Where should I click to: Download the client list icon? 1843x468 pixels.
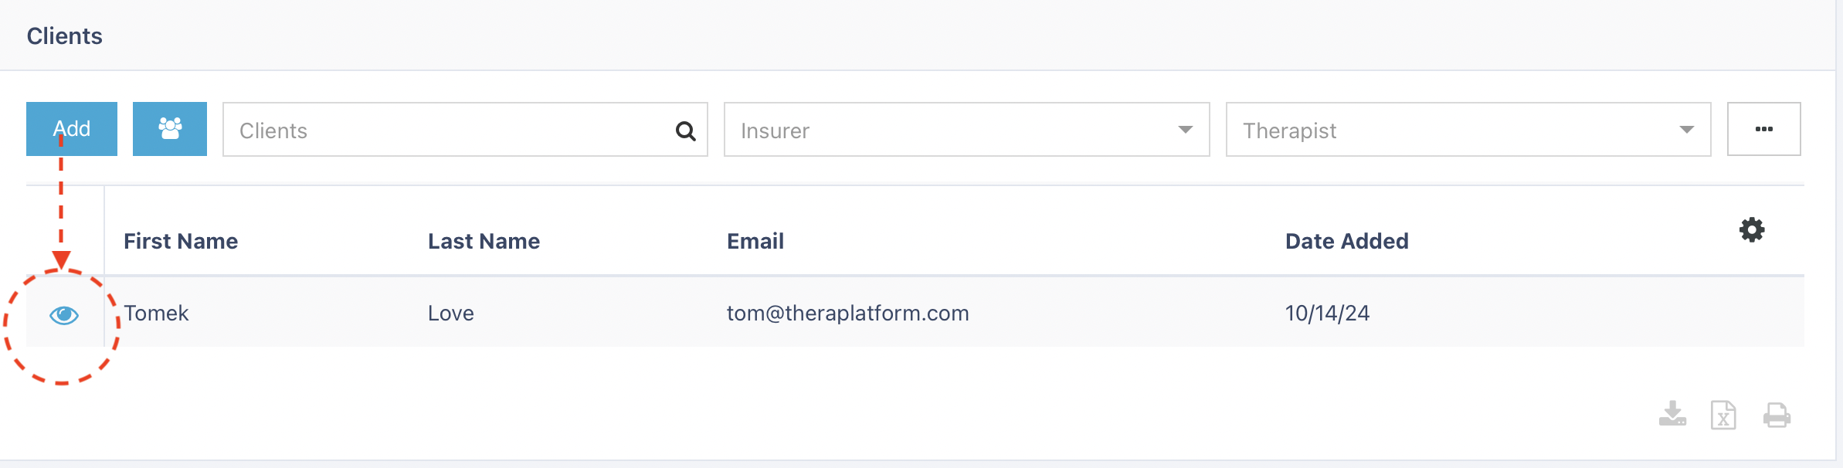tap(1672, 414)
